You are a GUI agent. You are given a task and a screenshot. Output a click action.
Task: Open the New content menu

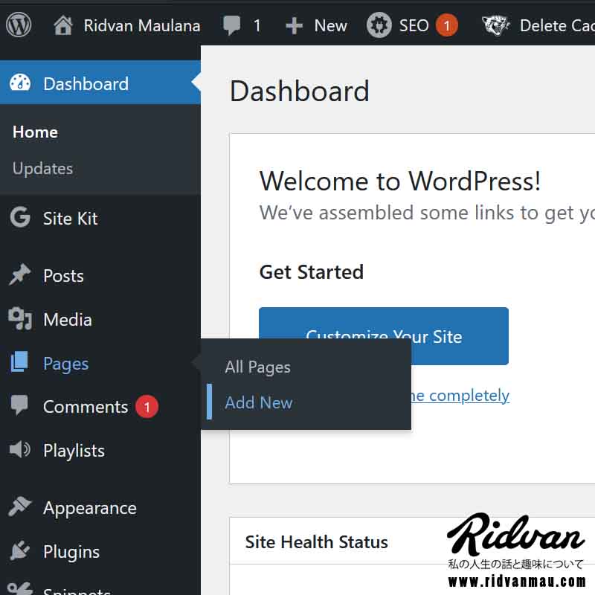coord(330,26)
